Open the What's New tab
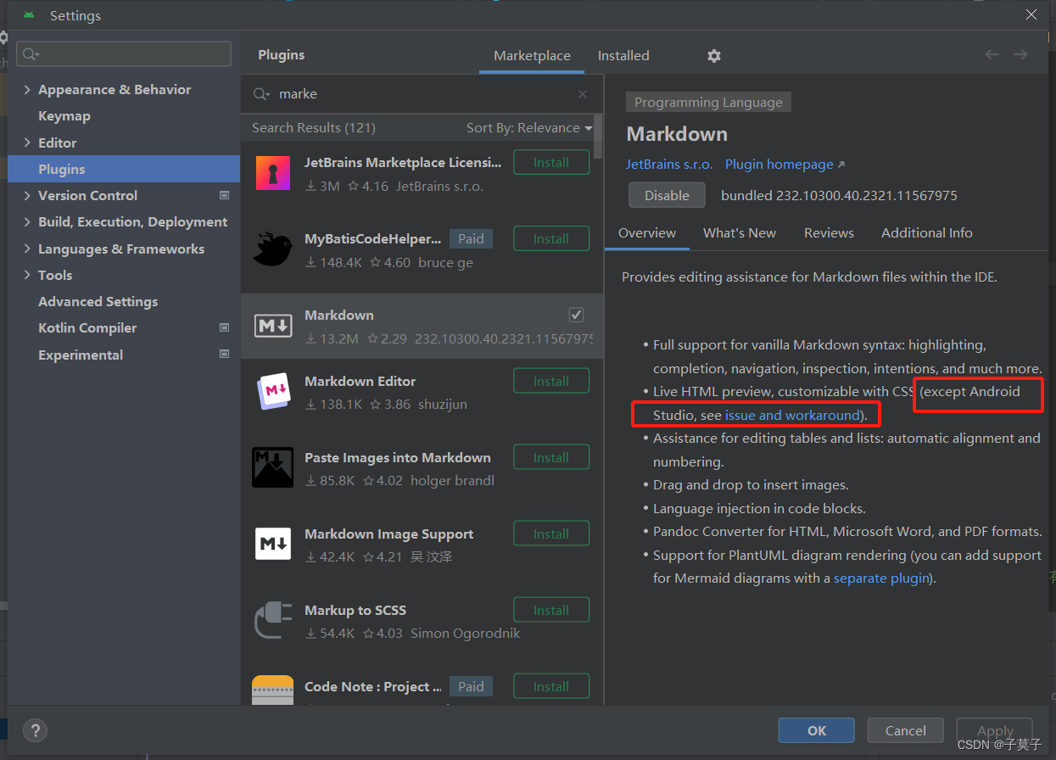Screen dimensions: 1056x760 pos(739,232)
